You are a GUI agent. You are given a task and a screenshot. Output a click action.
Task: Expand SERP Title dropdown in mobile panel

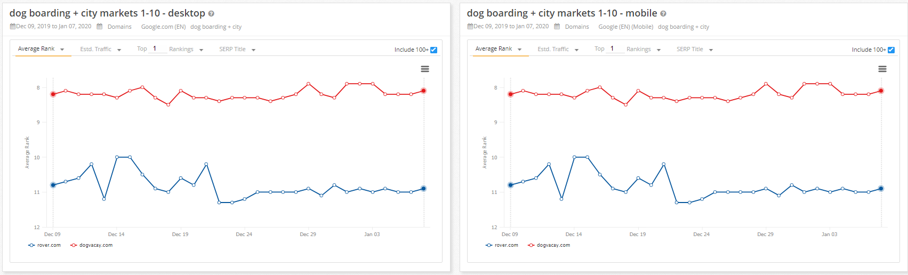tap(711, 50)
